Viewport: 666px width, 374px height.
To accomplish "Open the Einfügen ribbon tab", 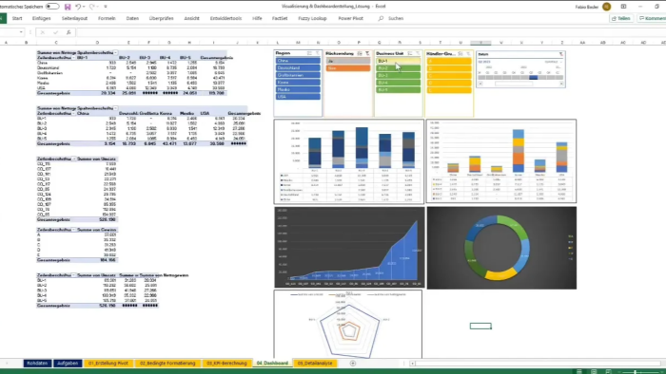I will [41, 18].
